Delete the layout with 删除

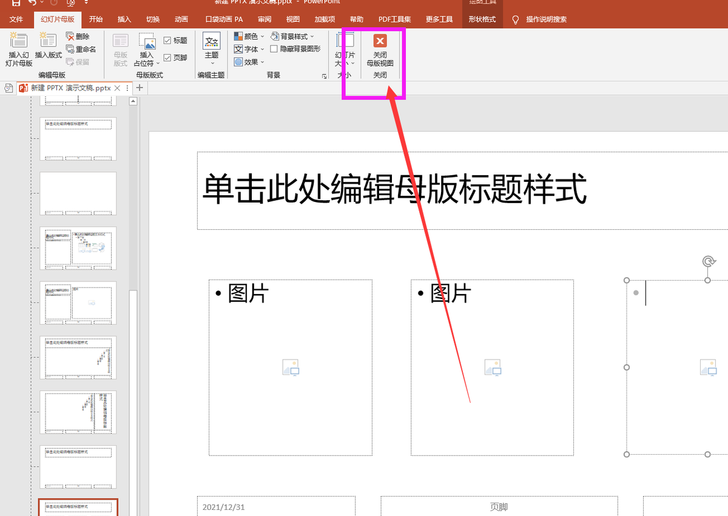point(78,37)
